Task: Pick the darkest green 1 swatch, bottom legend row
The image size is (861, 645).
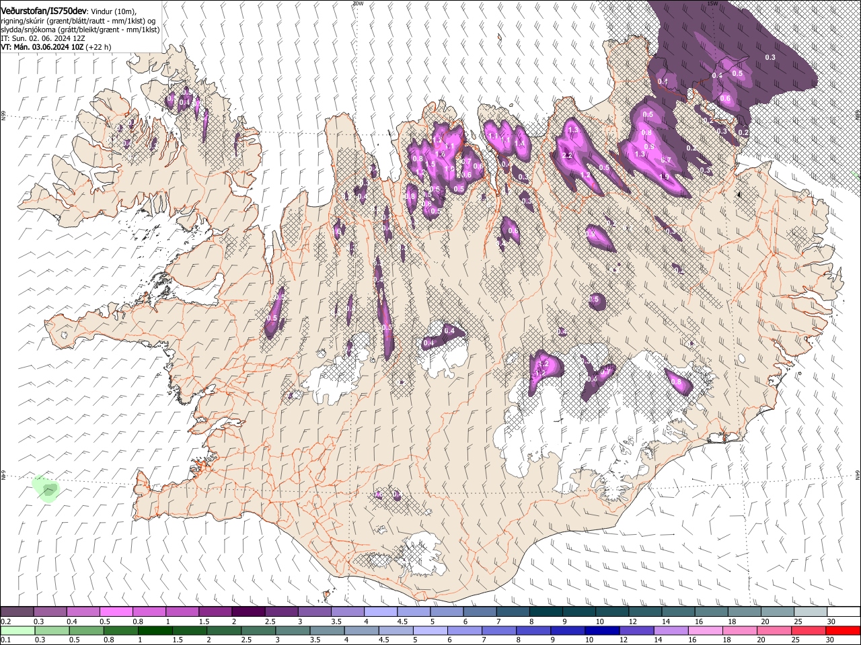Action: (155, 630)
